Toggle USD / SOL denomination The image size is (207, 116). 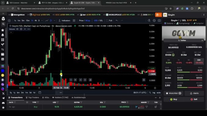(98, 20)
